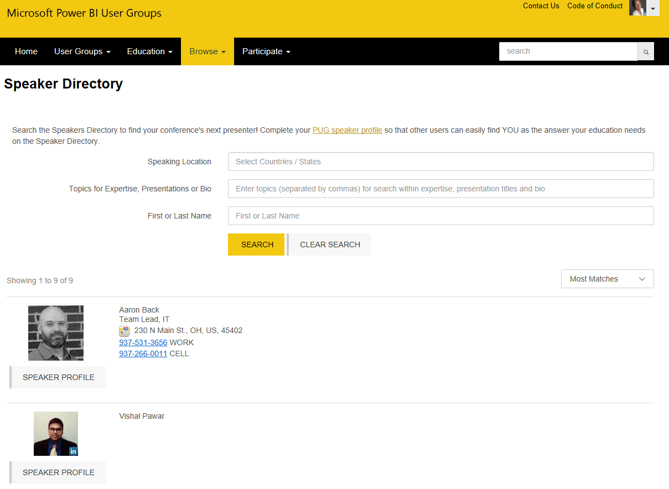Open the user avatar in the top corner
Viewport: 669px width, 489px height.
point(637,8)
